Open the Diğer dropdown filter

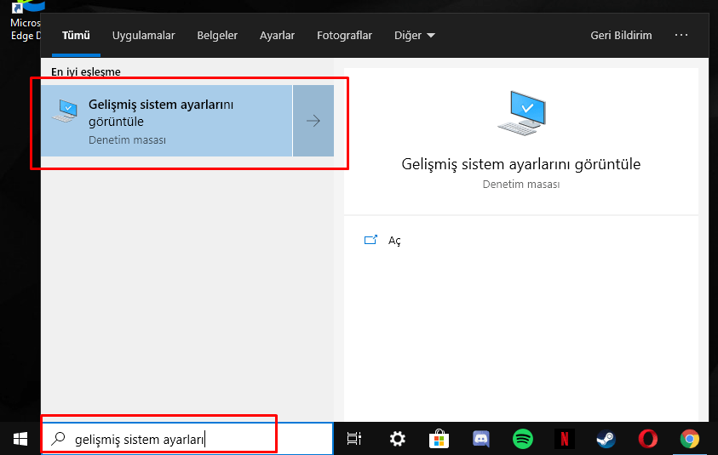[415, 35]
